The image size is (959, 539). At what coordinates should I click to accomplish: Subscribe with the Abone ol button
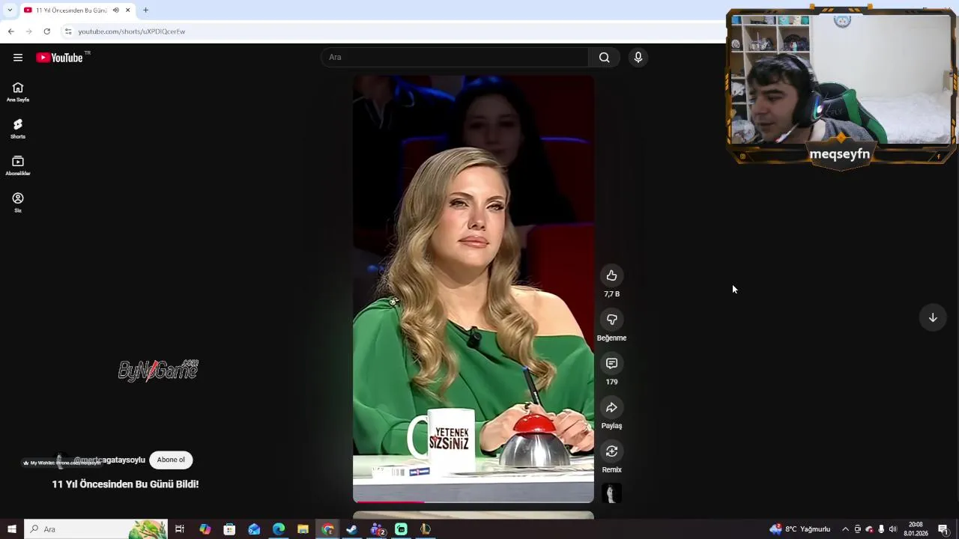coord(171,460)
